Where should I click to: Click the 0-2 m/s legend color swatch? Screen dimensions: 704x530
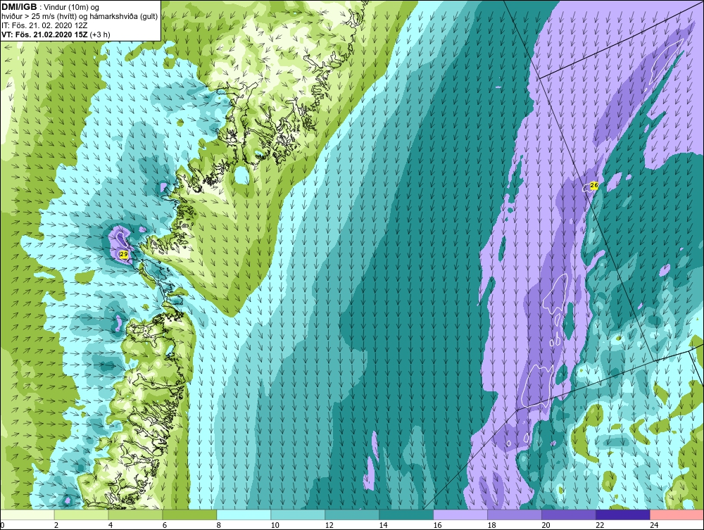pyautogui.click(x=27, y=515)
